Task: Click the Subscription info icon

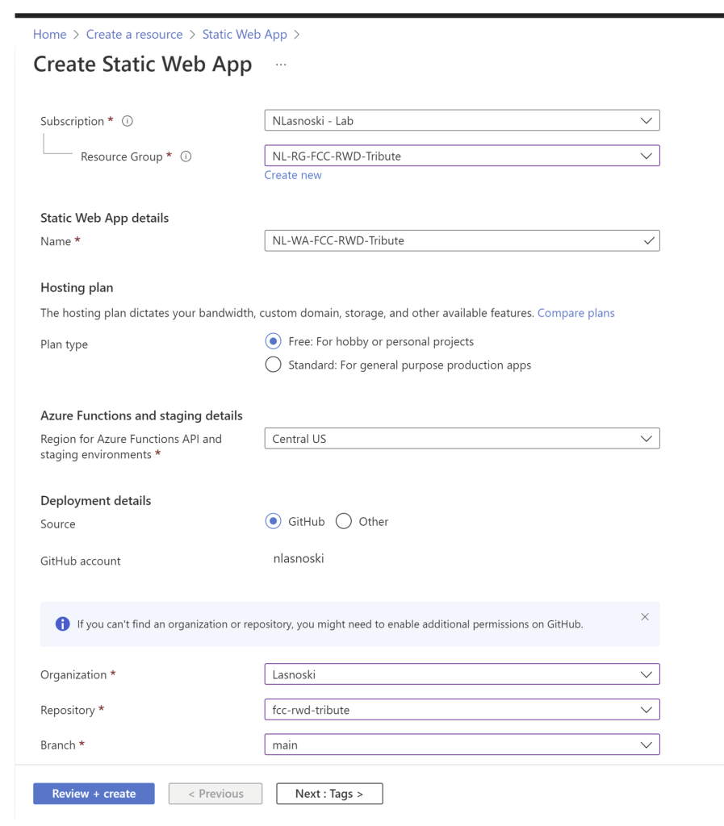Action: pos(127,121)
